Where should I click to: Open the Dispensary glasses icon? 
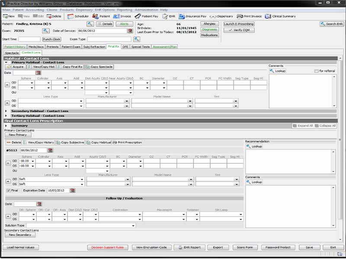click(213, 16)
